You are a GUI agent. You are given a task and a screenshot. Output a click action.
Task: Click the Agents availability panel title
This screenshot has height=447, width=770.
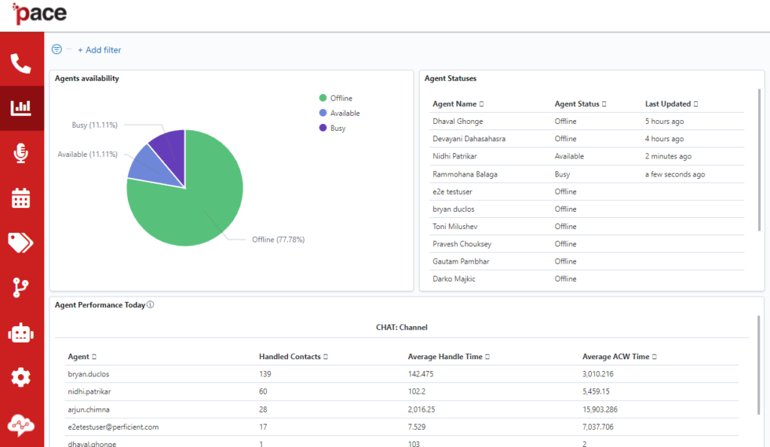point(87,79)
